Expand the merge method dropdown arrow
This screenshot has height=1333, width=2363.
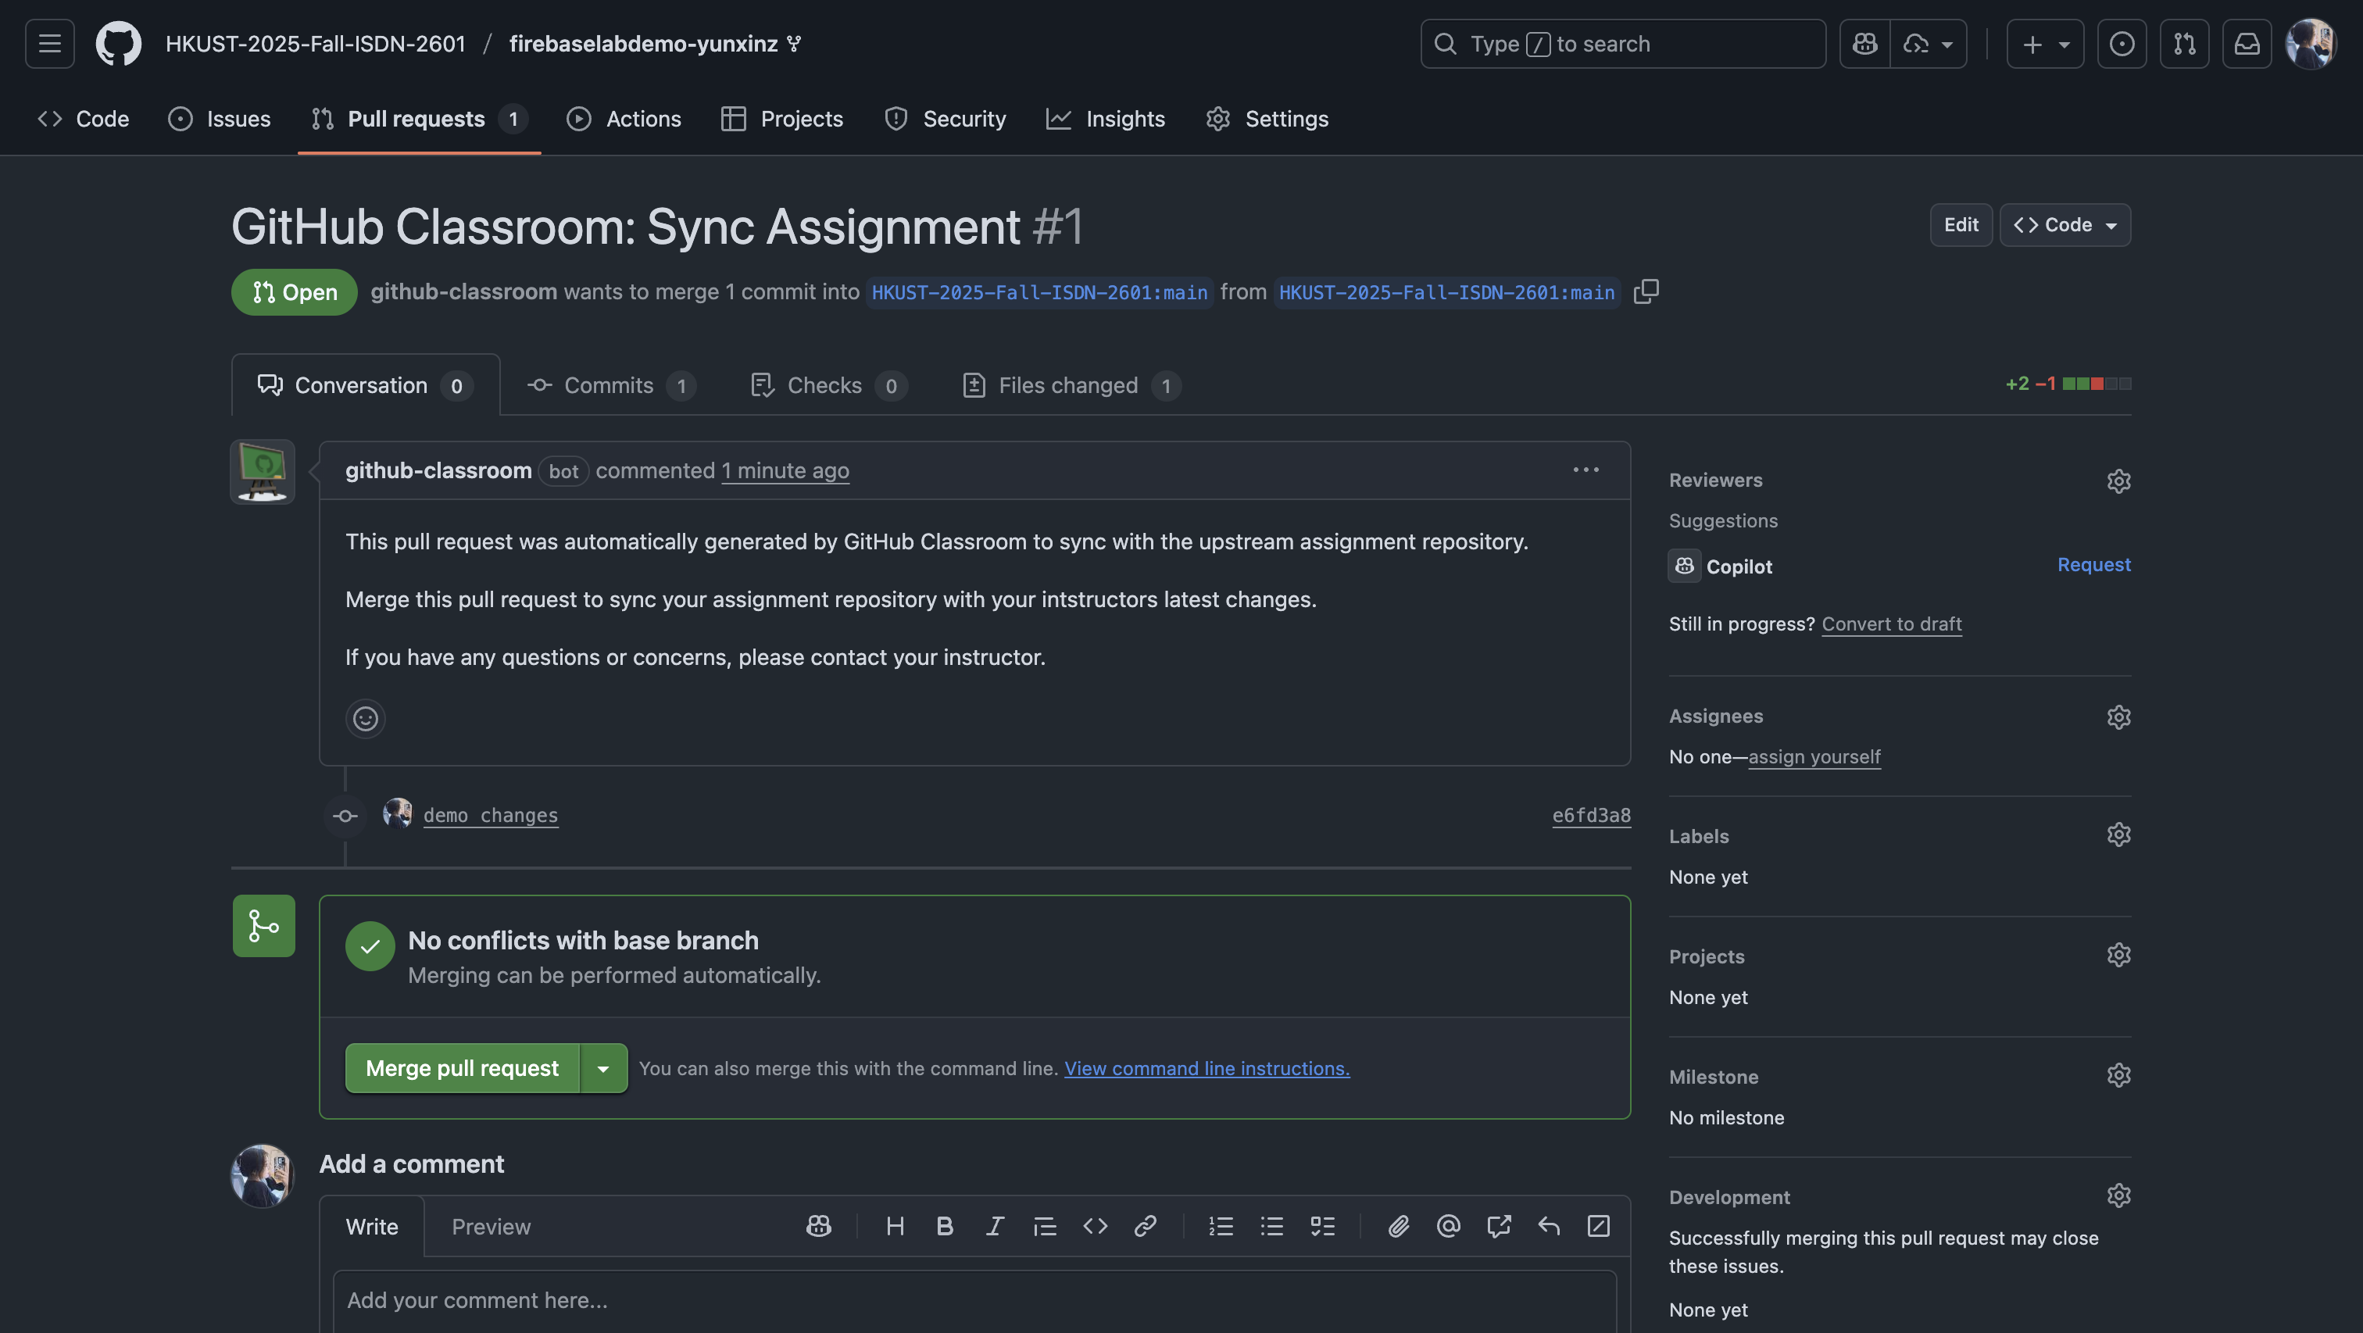(603, 1069)
